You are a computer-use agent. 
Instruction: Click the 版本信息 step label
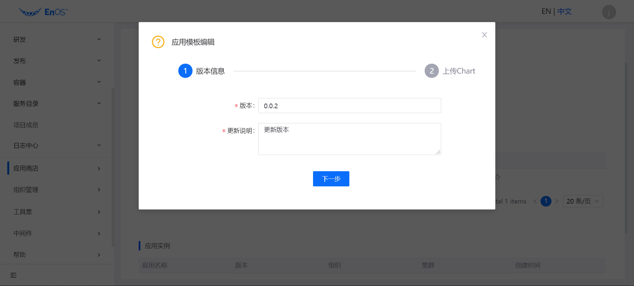[x=210, y=71]
